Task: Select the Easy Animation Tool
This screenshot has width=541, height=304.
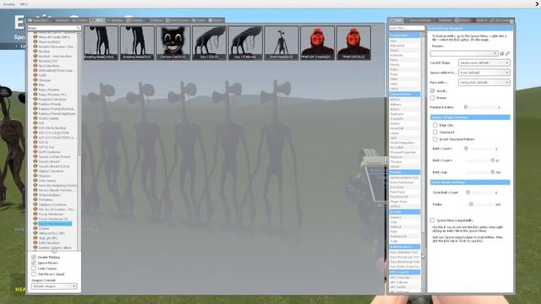Action: tap(404, 252)
